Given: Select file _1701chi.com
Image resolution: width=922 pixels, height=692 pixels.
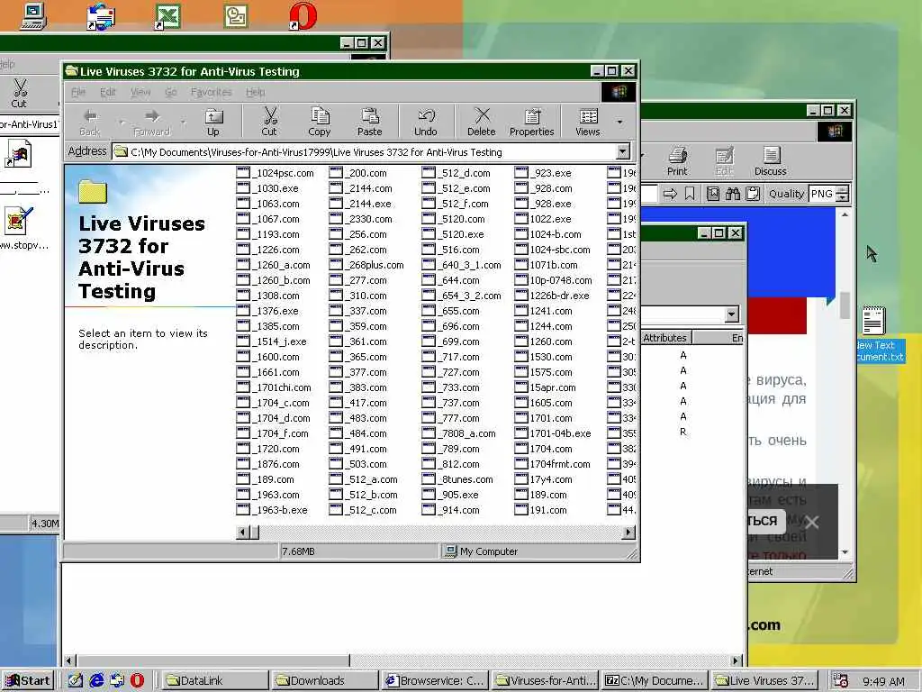Looking at the screenshot, I should 274,387.
